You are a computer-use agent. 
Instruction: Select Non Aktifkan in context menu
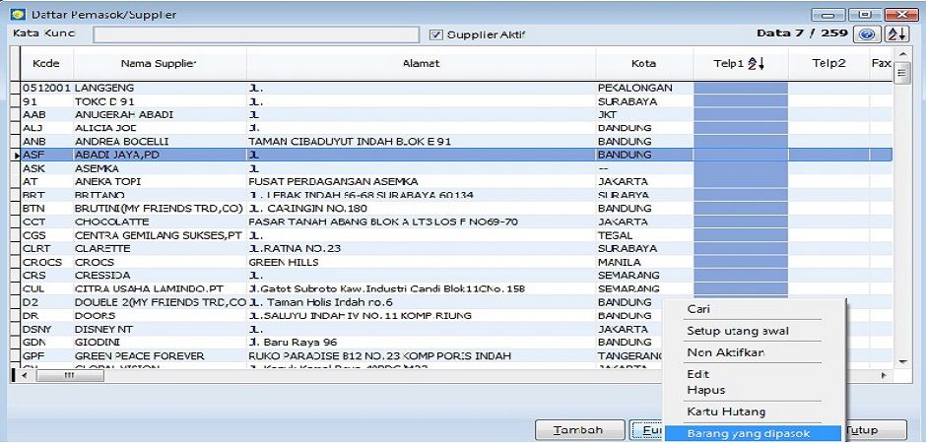click(726, 352)
